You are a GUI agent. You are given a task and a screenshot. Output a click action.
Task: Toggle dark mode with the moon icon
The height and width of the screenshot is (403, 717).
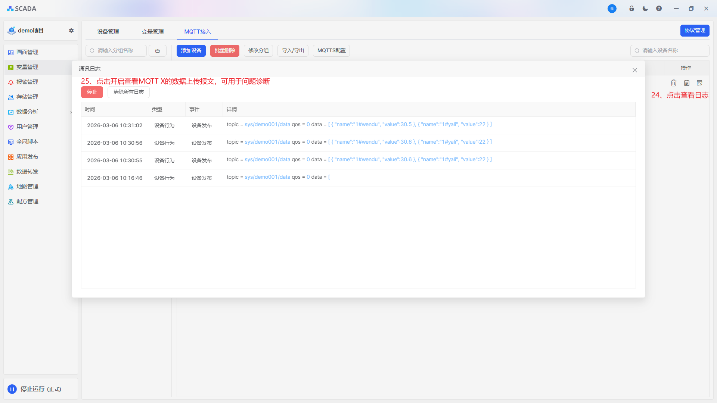645,9
